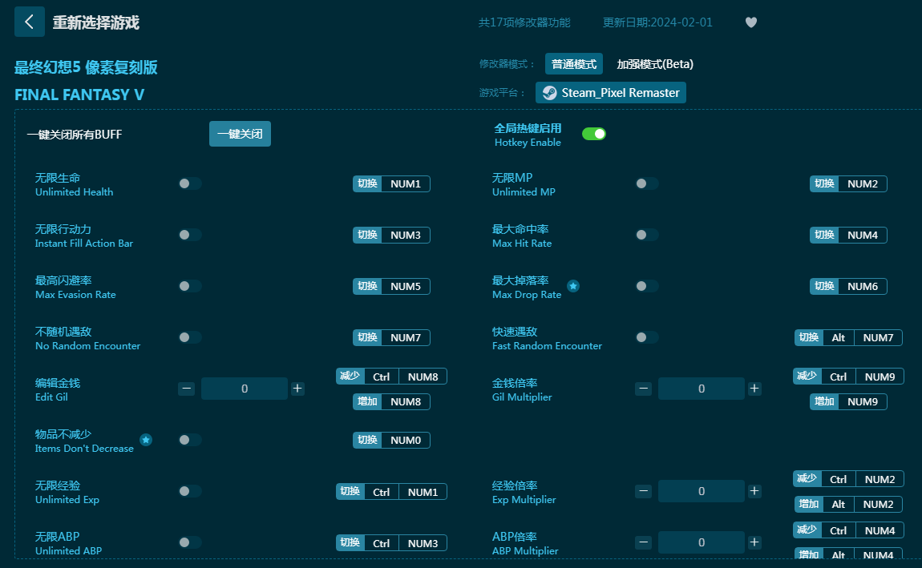Viewport: 922px width, 568px height.
Task: Increase Edit Gil with the plus button
Action: (297, 389)
